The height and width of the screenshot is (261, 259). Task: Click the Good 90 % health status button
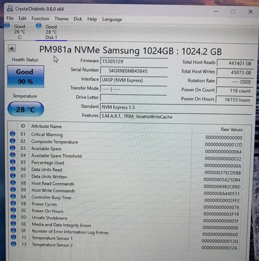click(x=26, y=77)
